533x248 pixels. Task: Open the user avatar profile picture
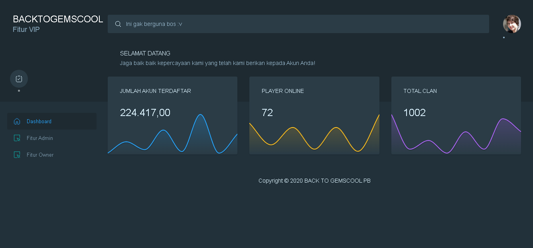pyautogui.click(x=511, y=24)
